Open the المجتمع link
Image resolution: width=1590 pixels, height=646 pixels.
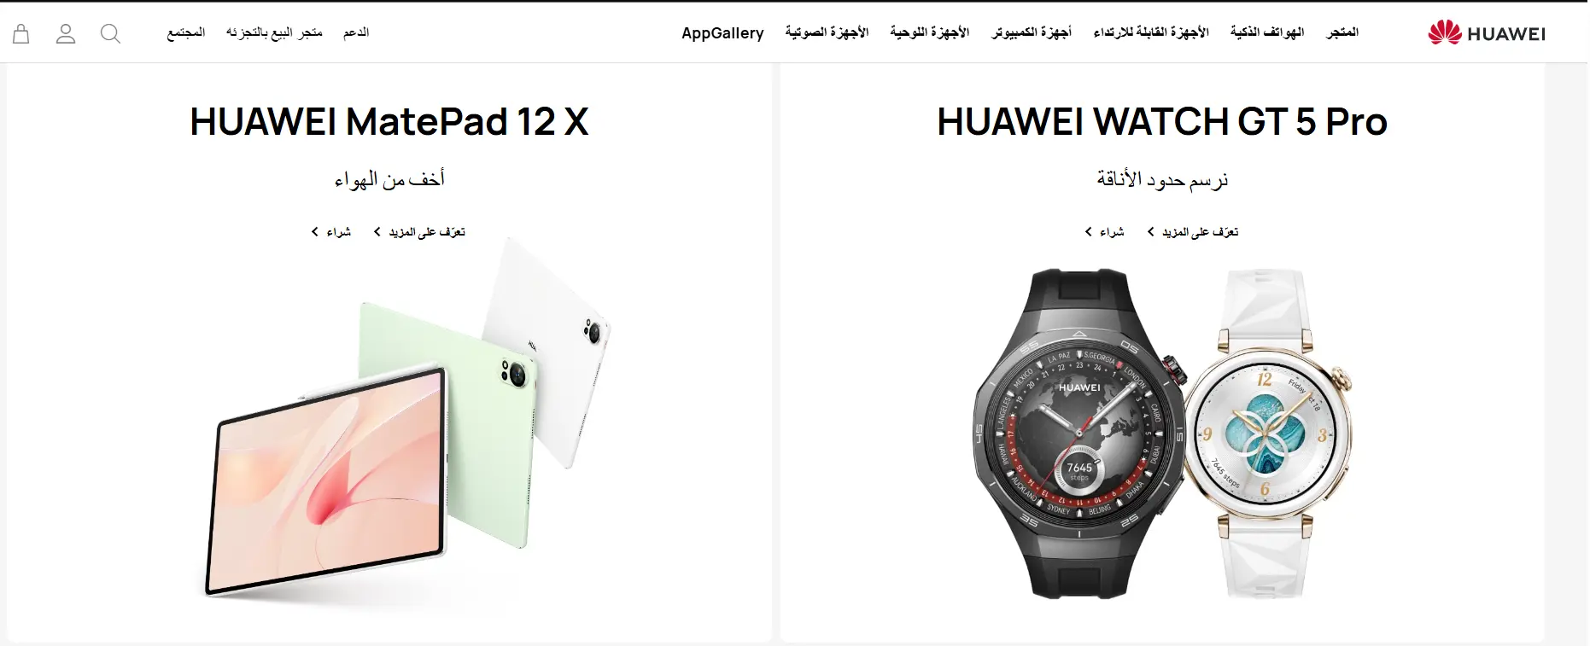point(186,32)
